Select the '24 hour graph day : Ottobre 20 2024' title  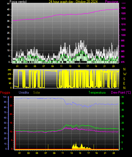click(73, 2)
